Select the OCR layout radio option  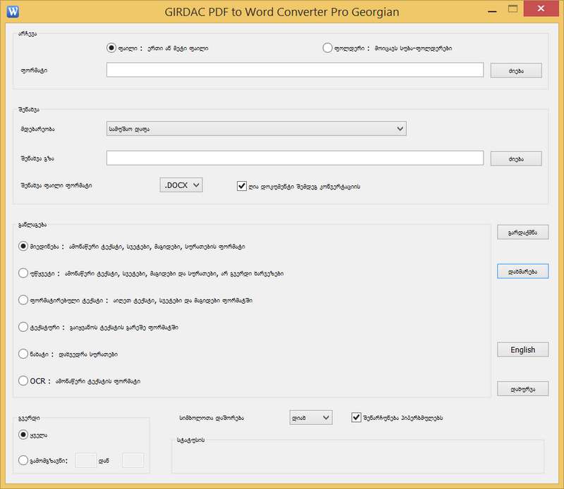point(23,380)
